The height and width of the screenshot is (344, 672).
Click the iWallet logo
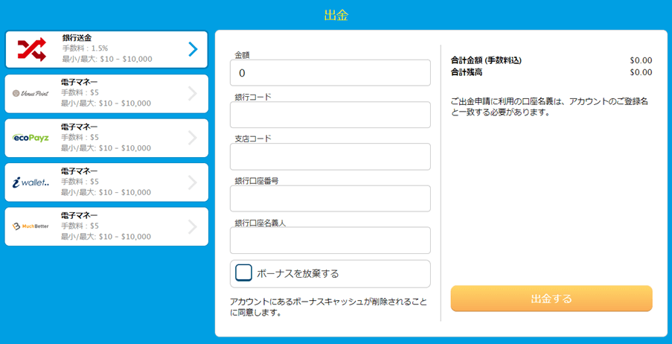[x=31, y=182]
